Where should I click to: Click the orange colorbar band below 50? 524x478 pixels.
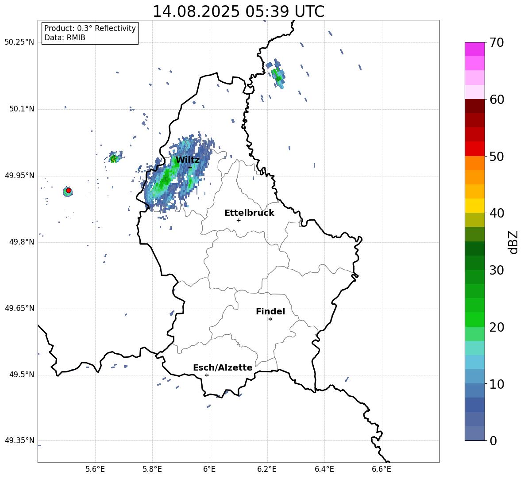coord(474,163)
